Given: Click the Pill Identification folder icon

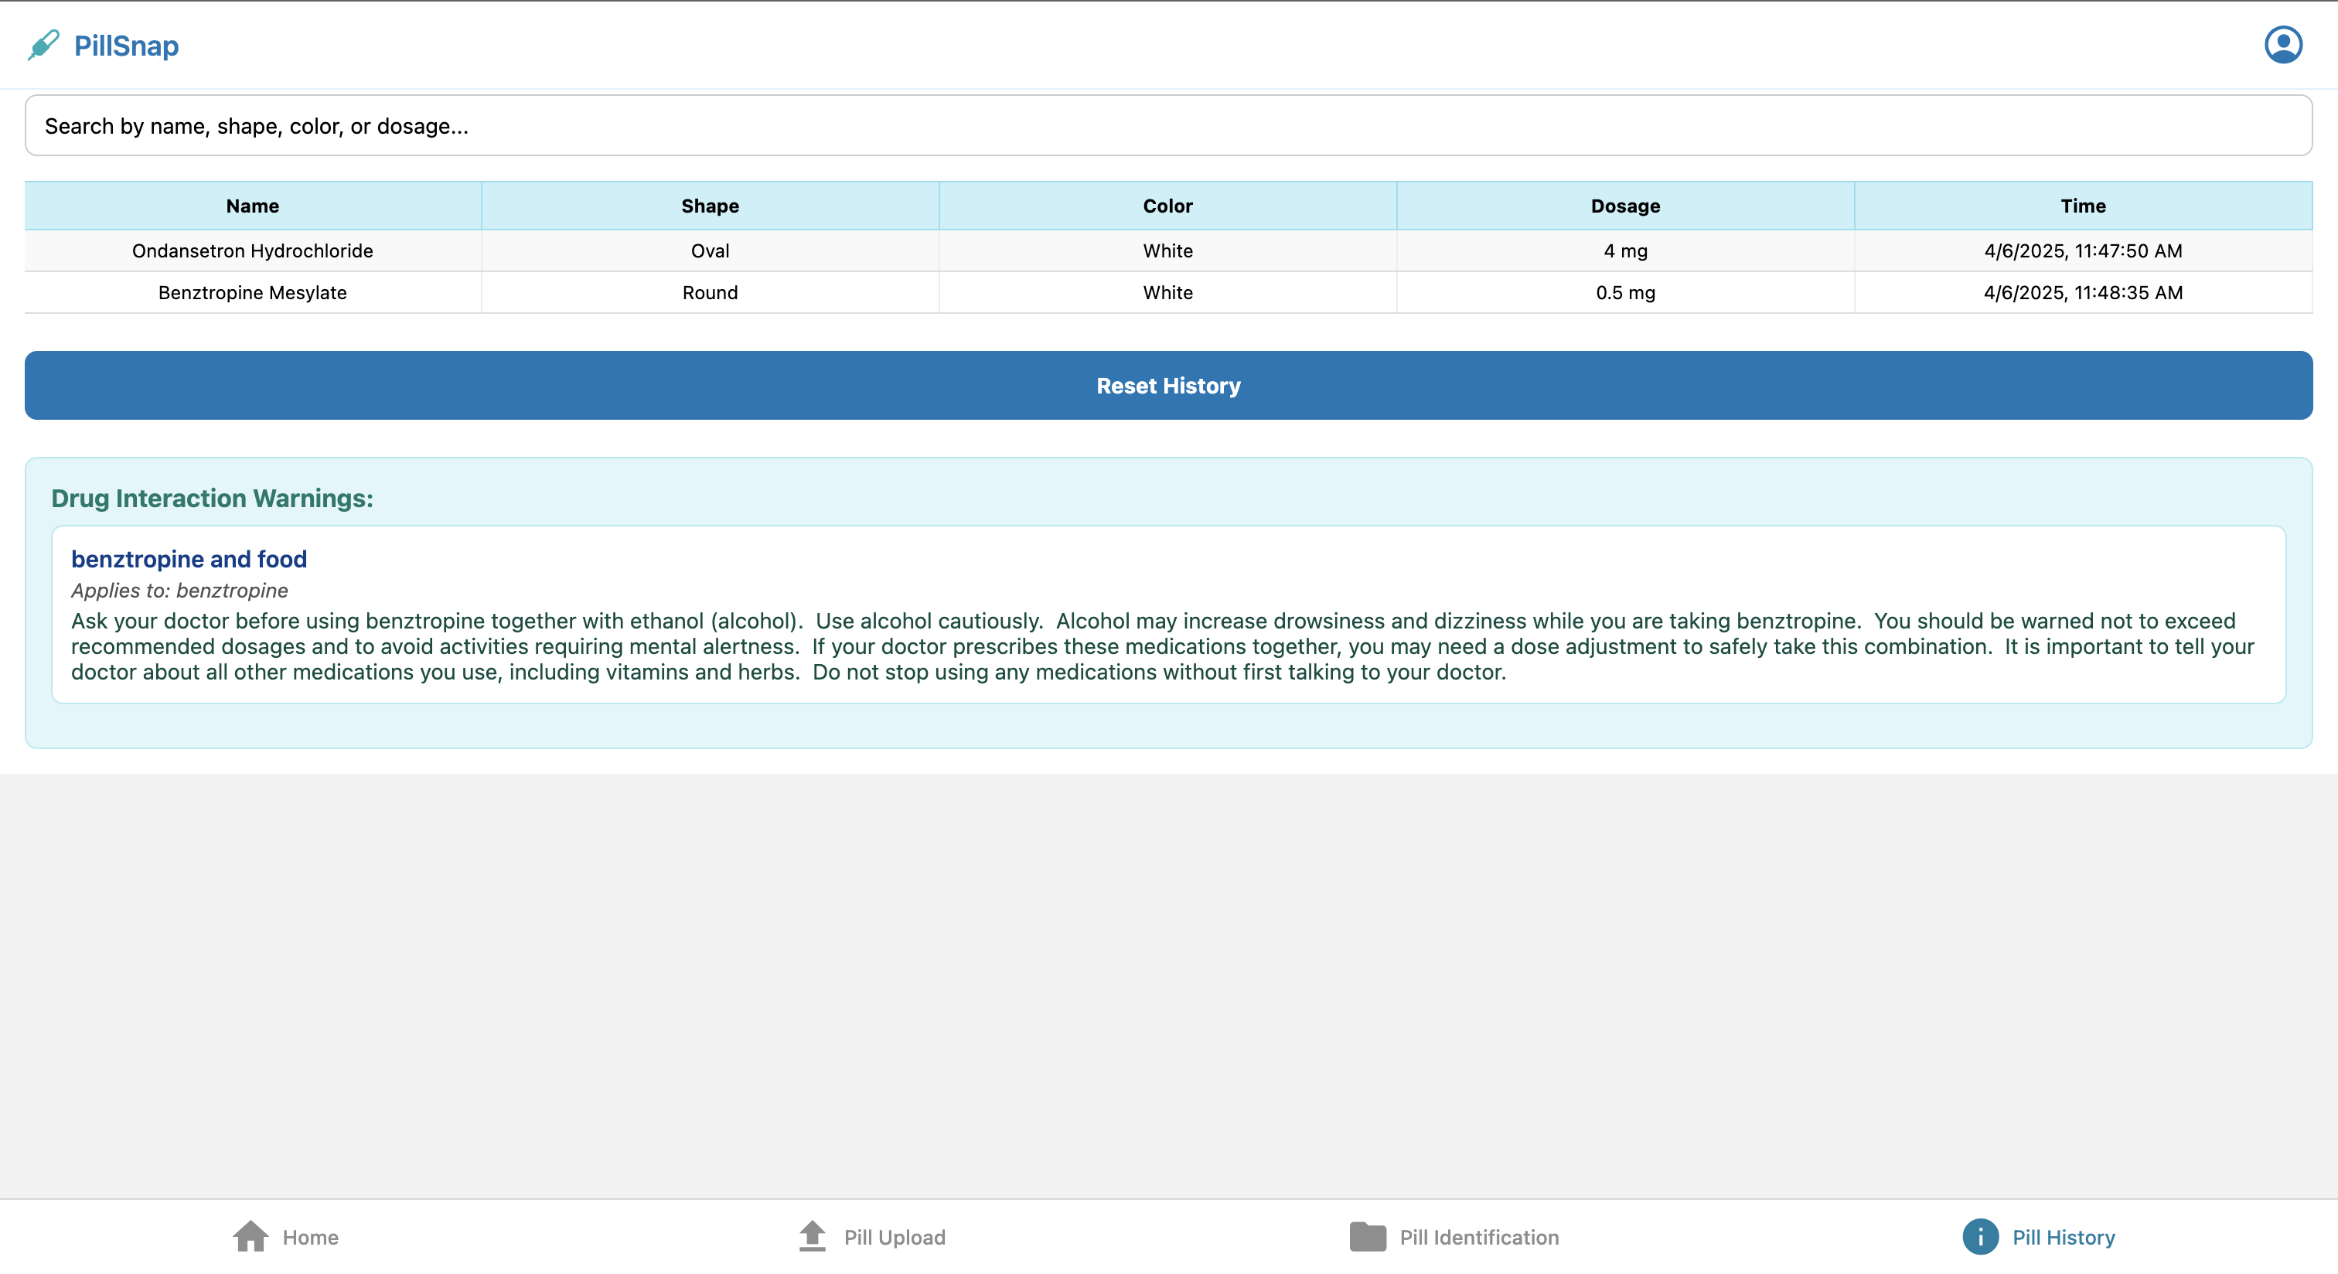Looking at the screenshot, I should pyautogui.click(x=1367, y=1236).
